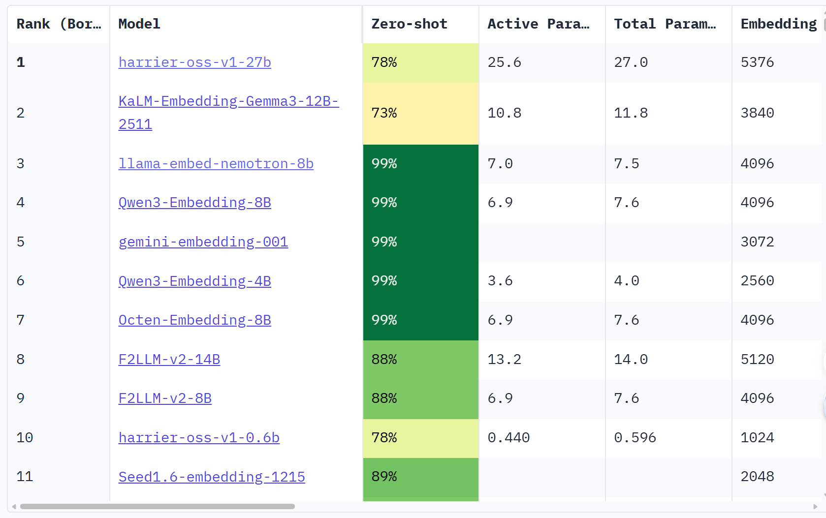Select the 11.8 total parameters value
Screen dimensions: 826x518
[631, 113]
